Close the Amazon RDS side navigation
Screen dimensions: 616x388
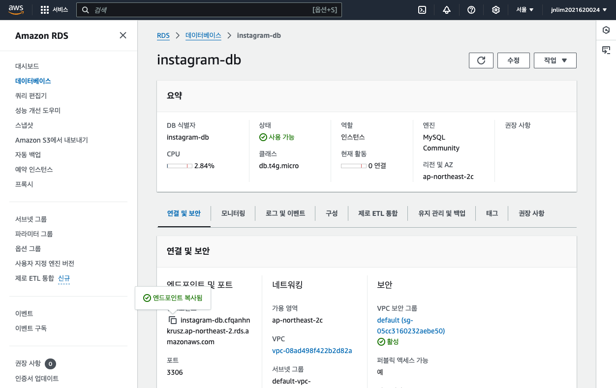pyautogui.click(x=123, y=35)
